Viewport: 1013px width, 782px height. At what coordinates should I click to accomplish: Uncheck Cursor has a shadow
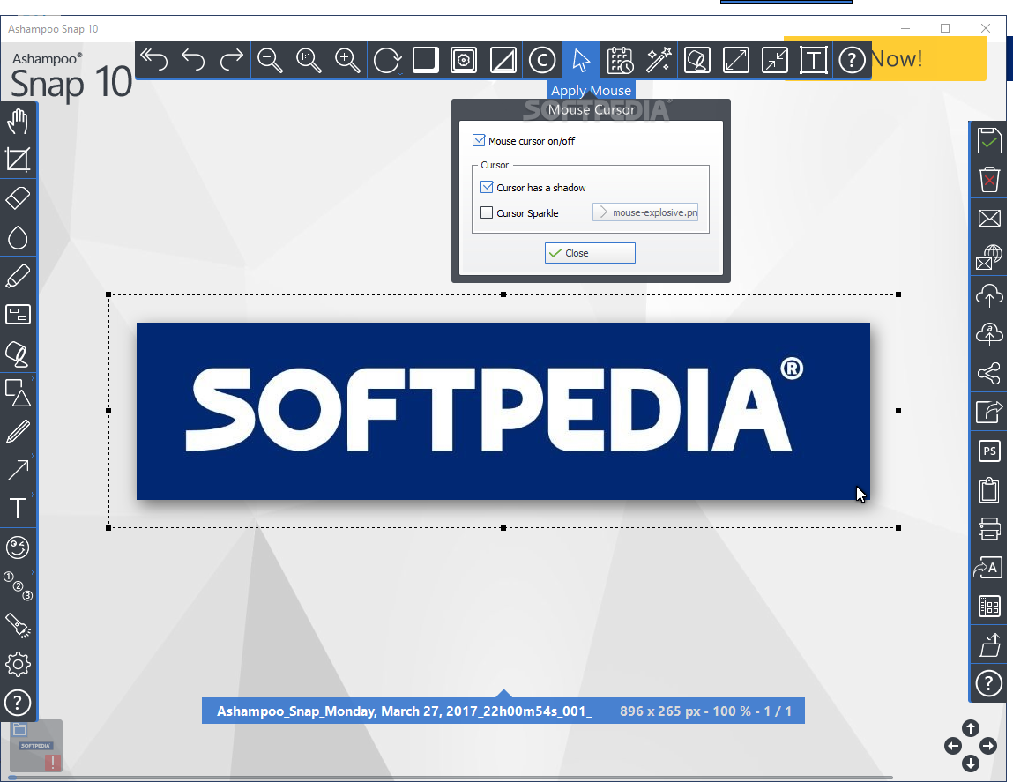488,188
